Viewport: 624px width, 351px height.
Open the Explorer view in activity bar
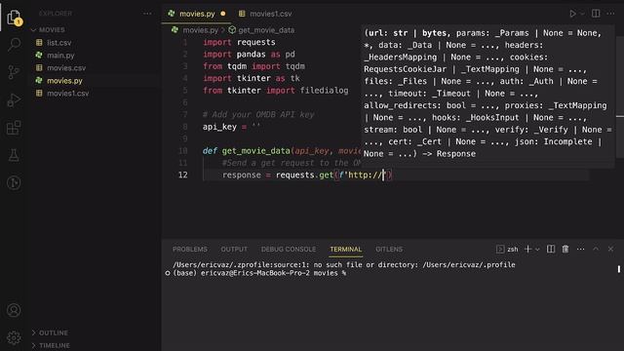click(14, 18)
